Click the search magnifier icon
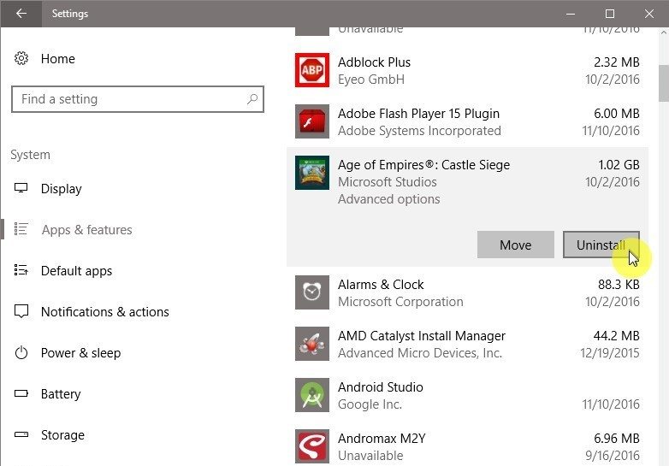Viewport: 669px width, 466px height. click(x=252, y=99)
